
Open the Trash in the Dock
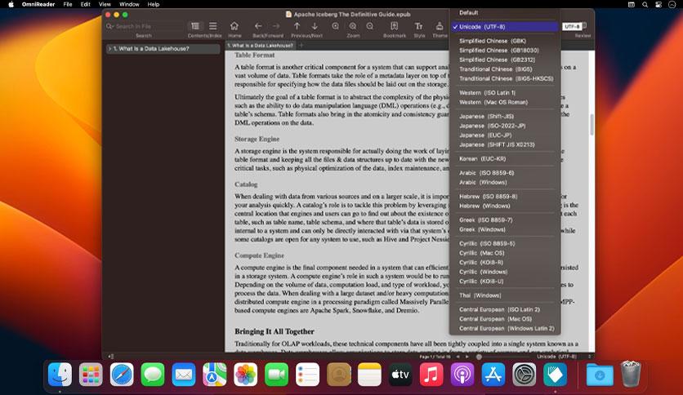pos(630,374)
